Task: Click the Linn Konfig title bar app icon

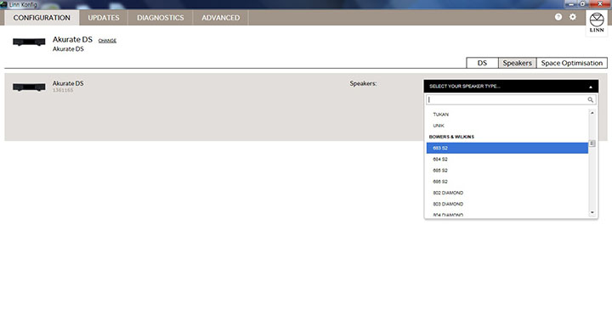Action: [4, 4]
